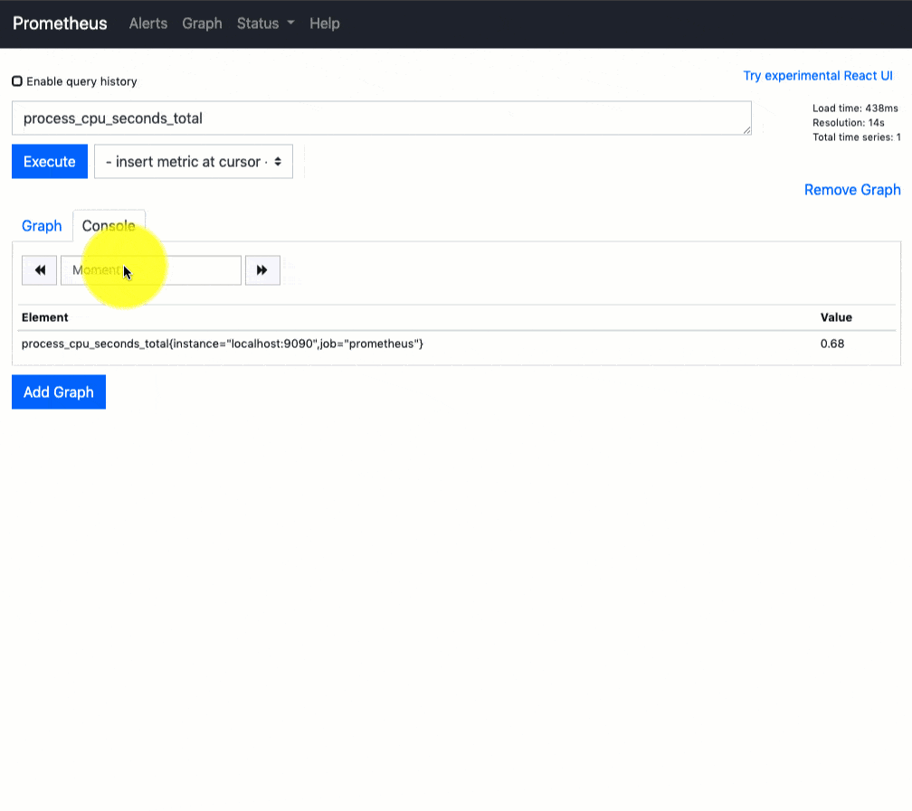Click the fast-forward arrows to advance the moment
The height and width of the screenshot is (811, 912).
click(261, 269)
